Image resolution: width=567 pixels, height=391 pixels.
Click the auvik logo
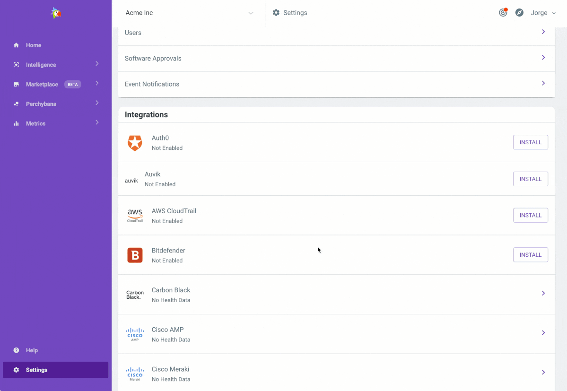pos(131,180)
